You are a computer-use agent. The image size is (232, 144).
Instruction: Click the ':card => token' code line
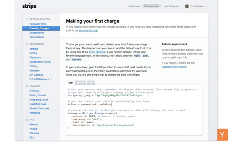pyautogui.click(x=83, y=122)
